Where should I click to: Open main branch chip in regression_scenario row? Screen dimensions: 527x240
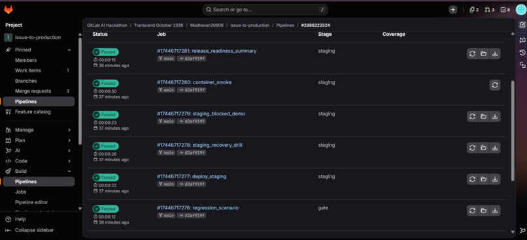(166, 215)
